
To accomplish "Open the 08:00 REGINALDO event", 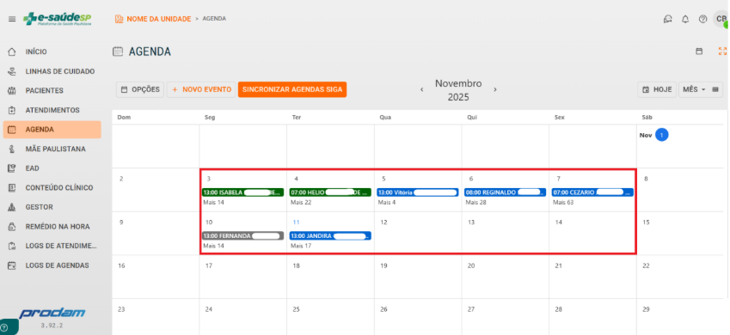I will (505, 192).
